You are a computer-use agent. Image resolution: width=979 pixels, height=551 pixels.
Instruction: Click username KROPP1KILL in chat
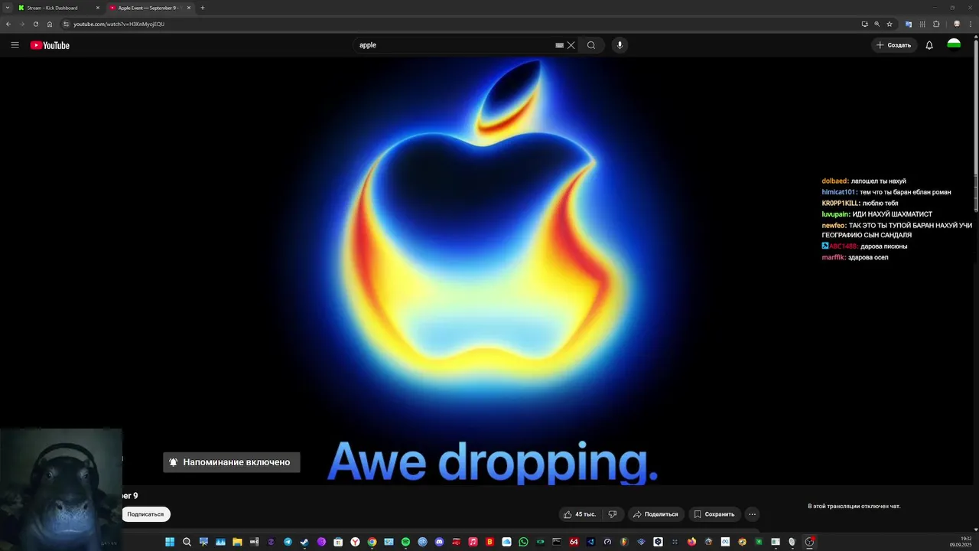[x=841, y=204]
